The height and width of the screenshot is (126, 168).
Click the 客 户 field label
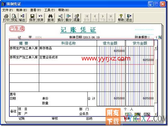(x=23, y=113)
